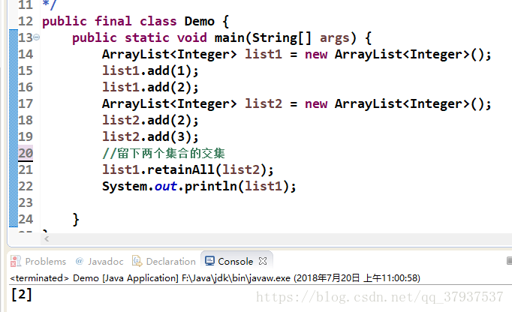Click the list1 ArrayList declaration line
The image size is (512, 312).
click(297, 54)
